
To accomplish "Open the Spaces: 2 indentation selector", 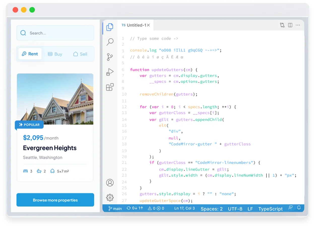I will [212, 209].
